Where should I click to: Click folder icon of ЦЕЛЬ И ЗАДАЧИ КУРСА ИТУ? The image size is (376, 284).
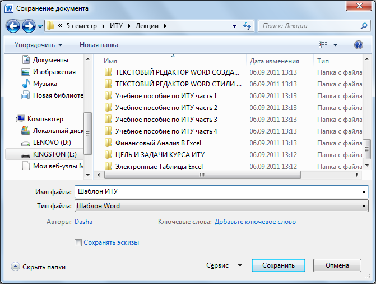[108, 154]
